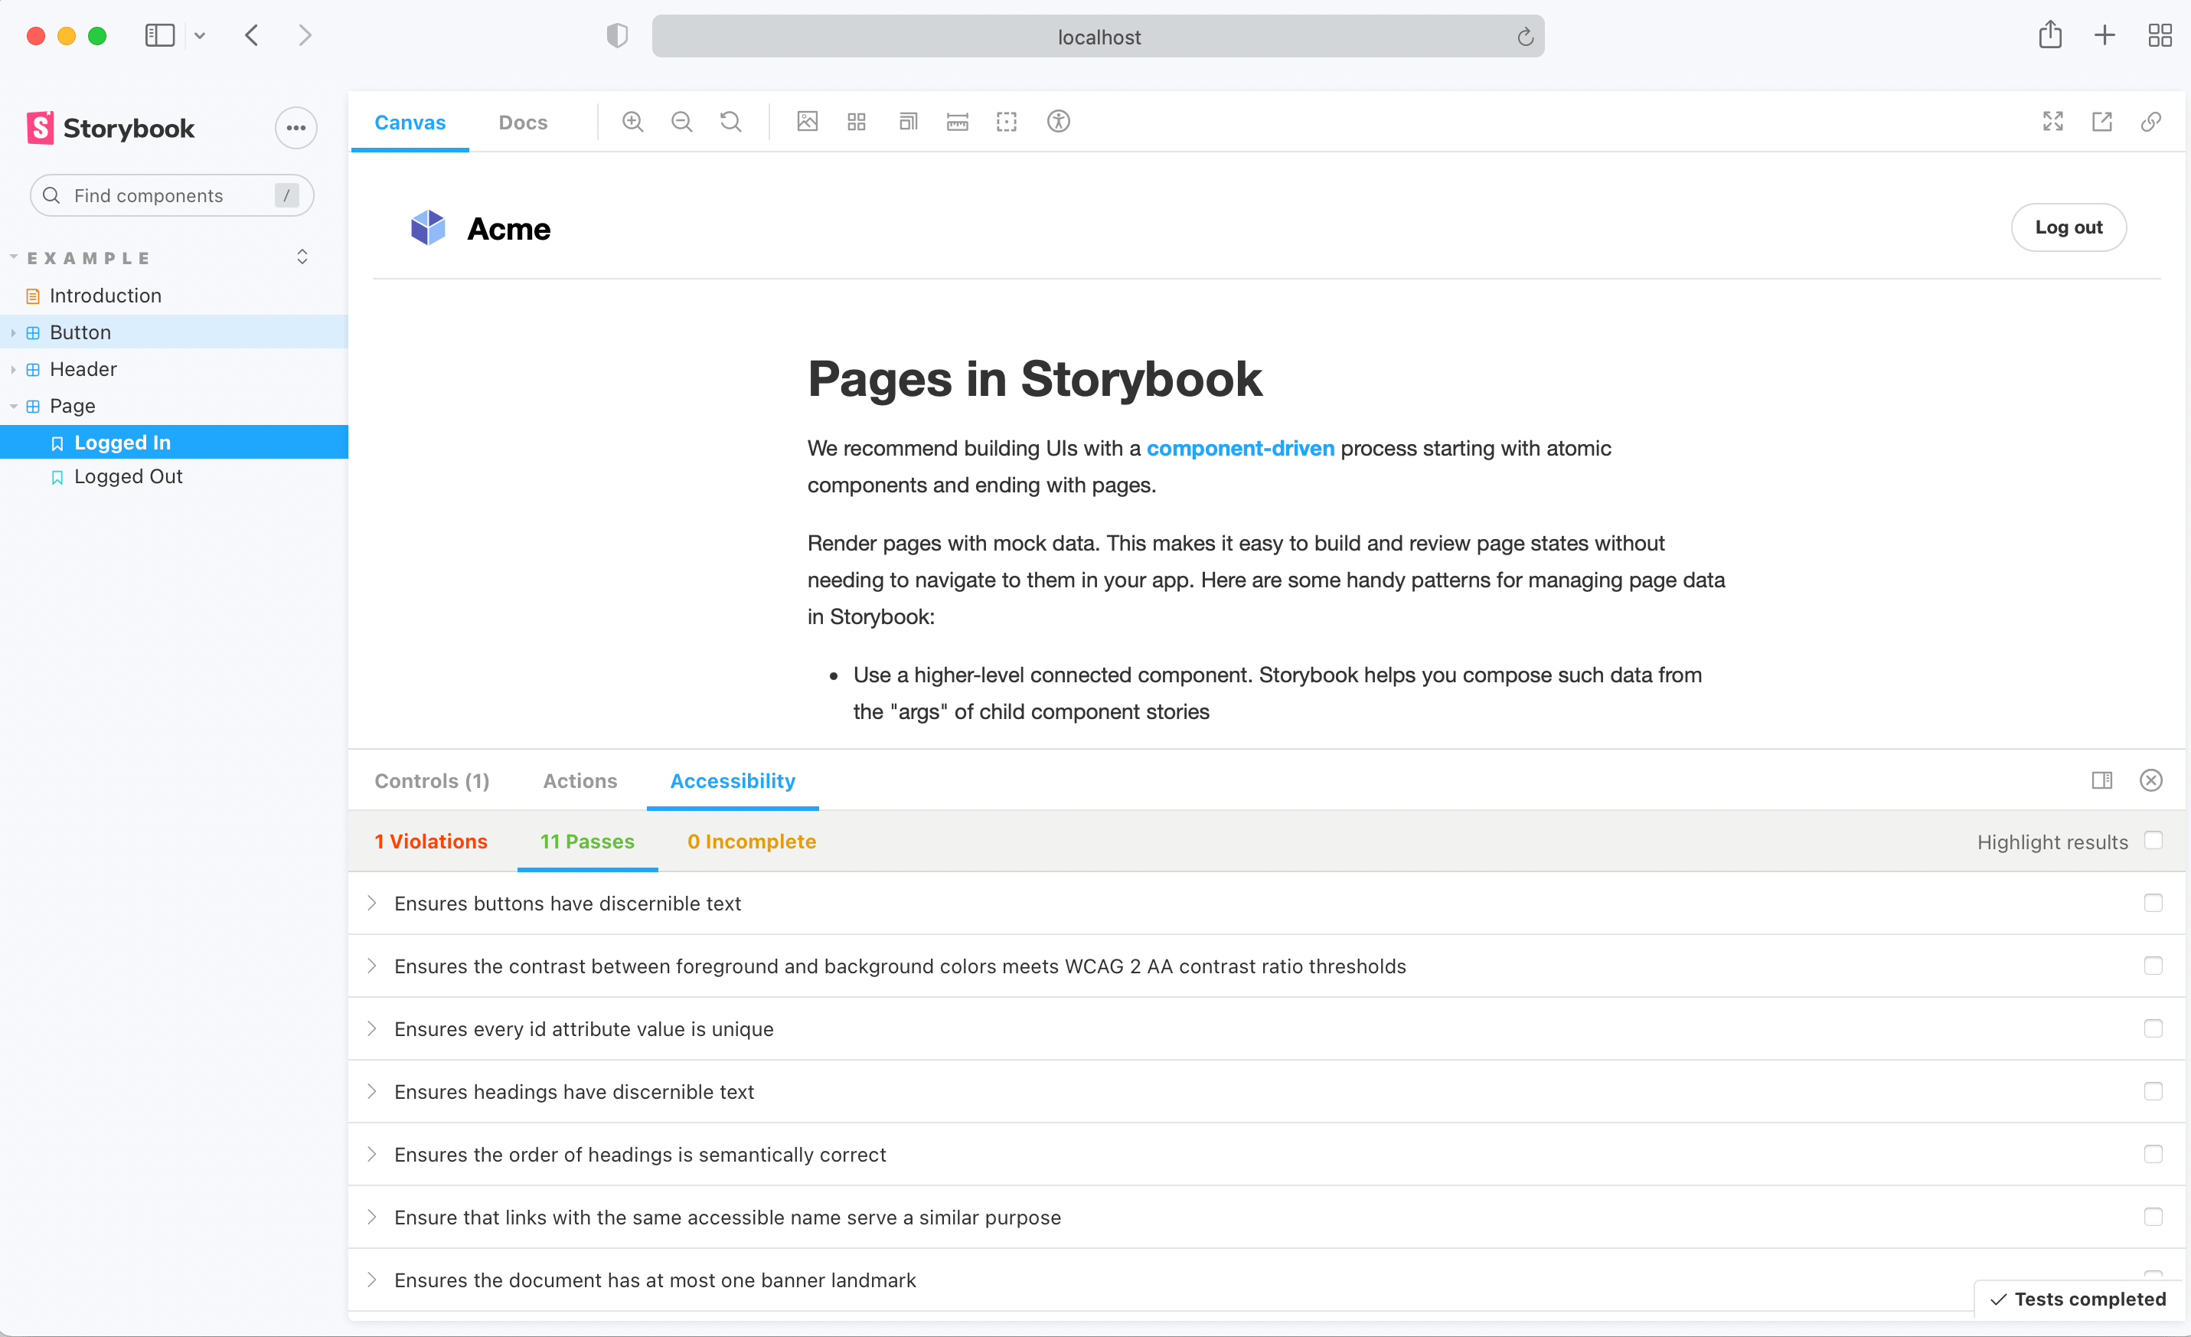Screen dimensions: 2191x1337
Task: Switch to the Canvas tab
Action: click(410, 122)
